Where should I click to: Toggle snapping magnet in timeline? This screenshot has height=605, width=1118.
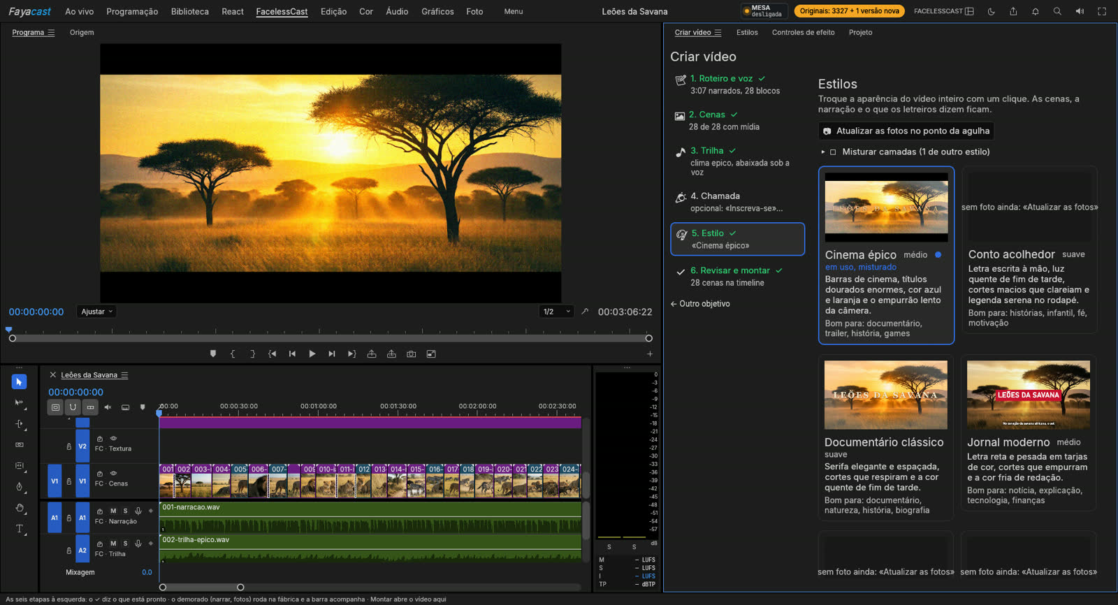73,407
